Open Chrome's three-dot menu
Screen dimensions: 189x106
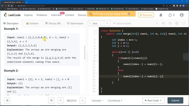click(187, 6)
